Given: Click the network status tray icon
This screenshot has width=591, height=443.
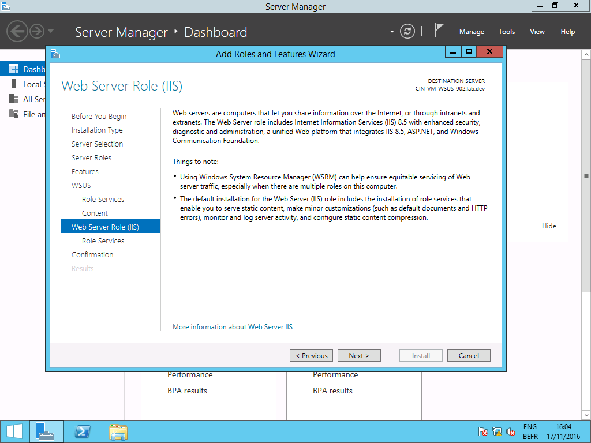Looking at the screenshot, I should [x=497, y=431].
